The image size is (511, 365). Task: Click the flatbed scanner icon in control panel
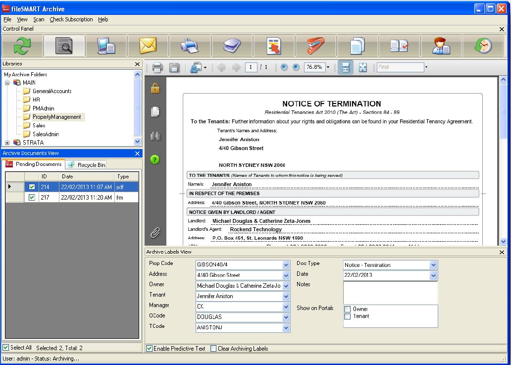coord(231,46)
